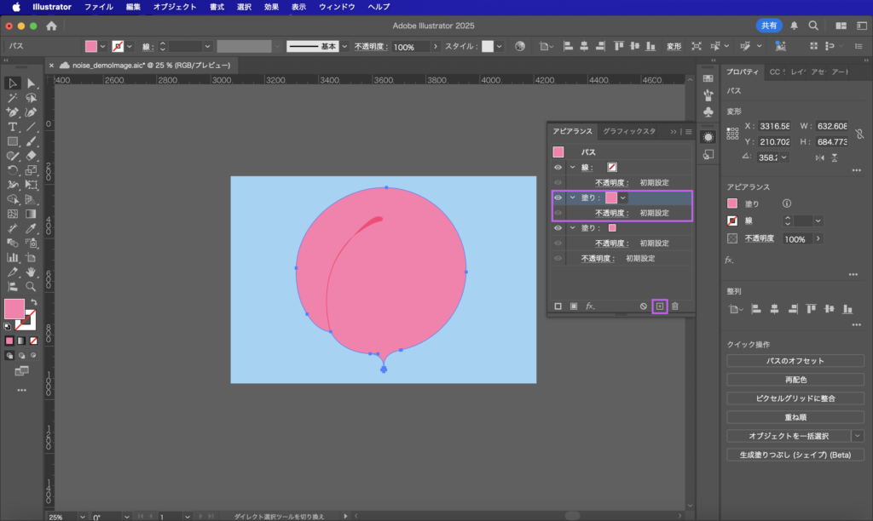Open the ファイル menu

[x=99, y=7]
